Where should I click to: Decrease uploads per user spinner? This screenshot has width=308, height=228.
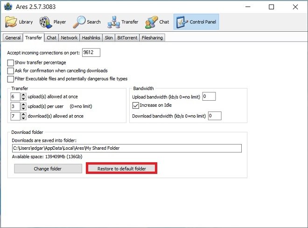coord(23,108)
